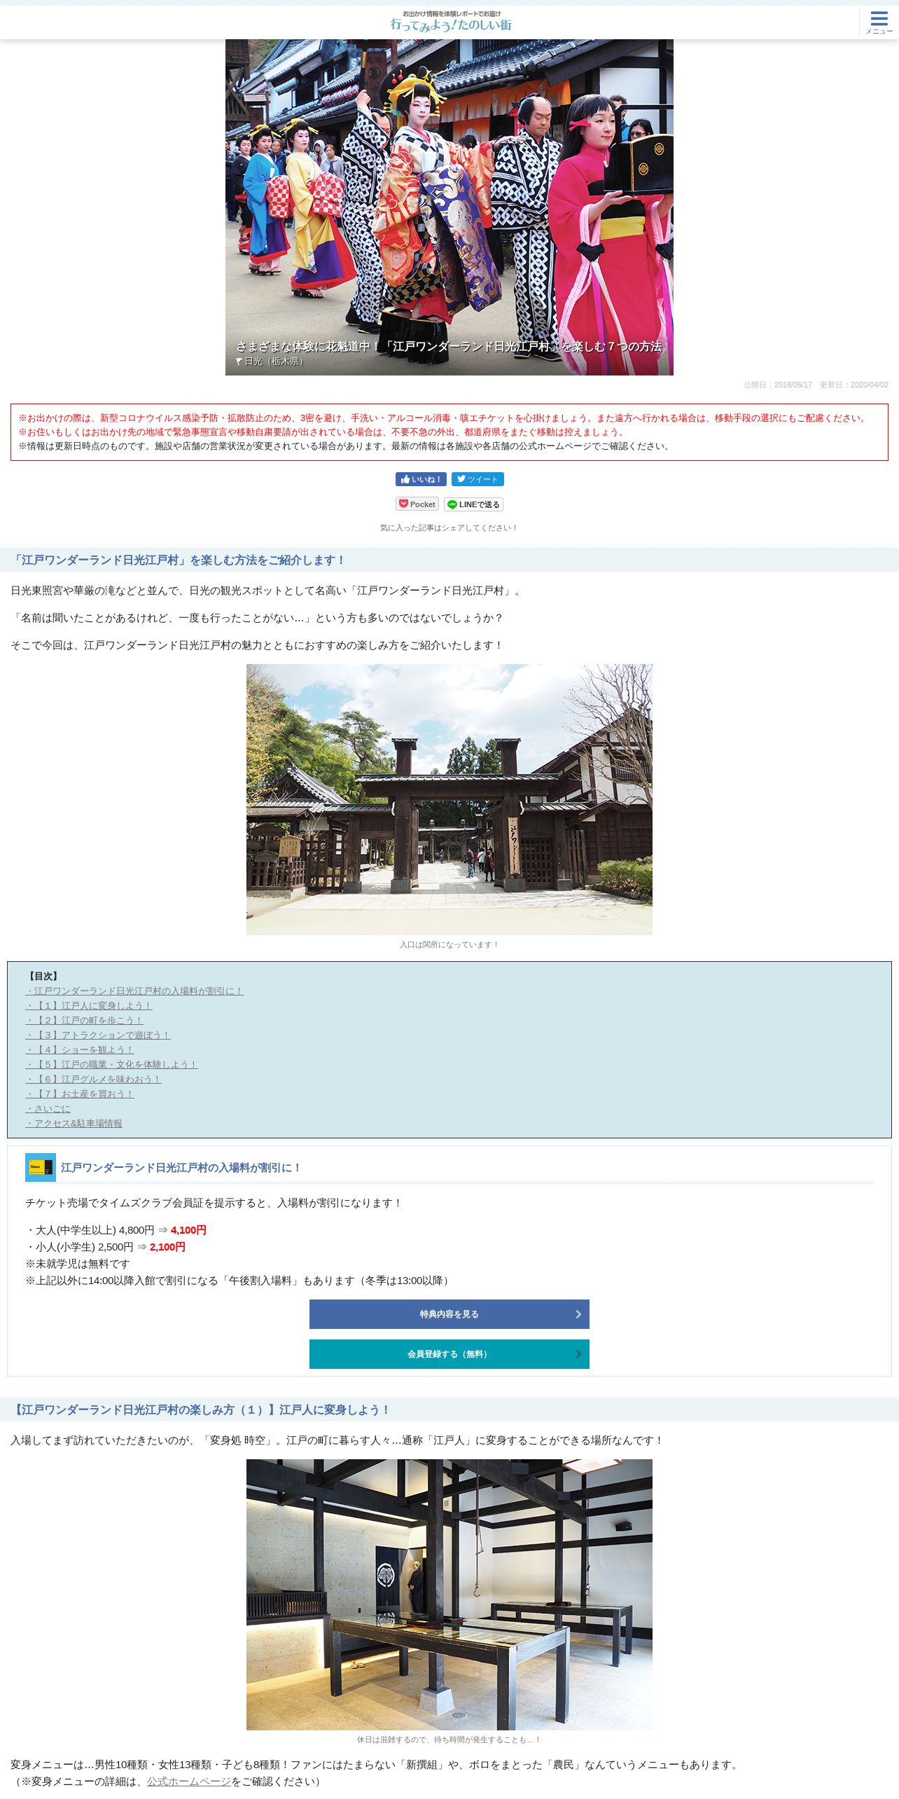Jump to 【５】江戸の職業・文化を体験しよう！
The height and width of the screenshot is (1799, 899).
coord(111,1065)
